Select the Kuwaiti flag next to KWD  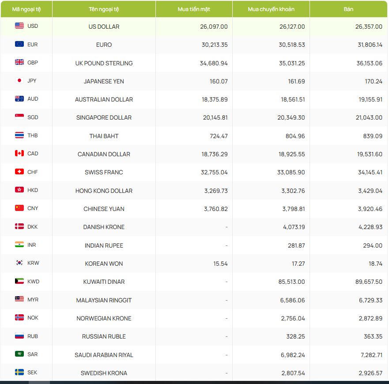19,281
